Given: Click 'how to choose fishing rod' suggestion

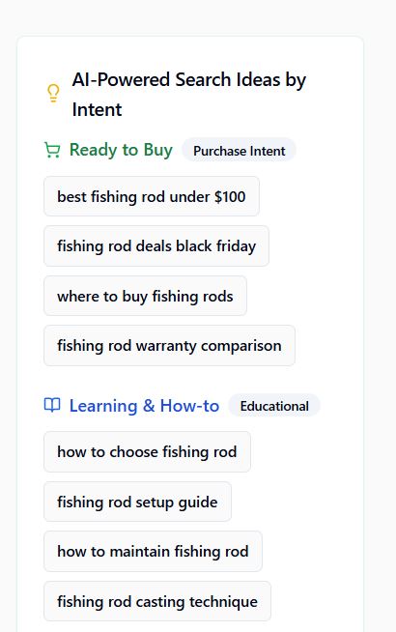Looking at the screenshot, I should pyautogui.click(x=147, y=451).
